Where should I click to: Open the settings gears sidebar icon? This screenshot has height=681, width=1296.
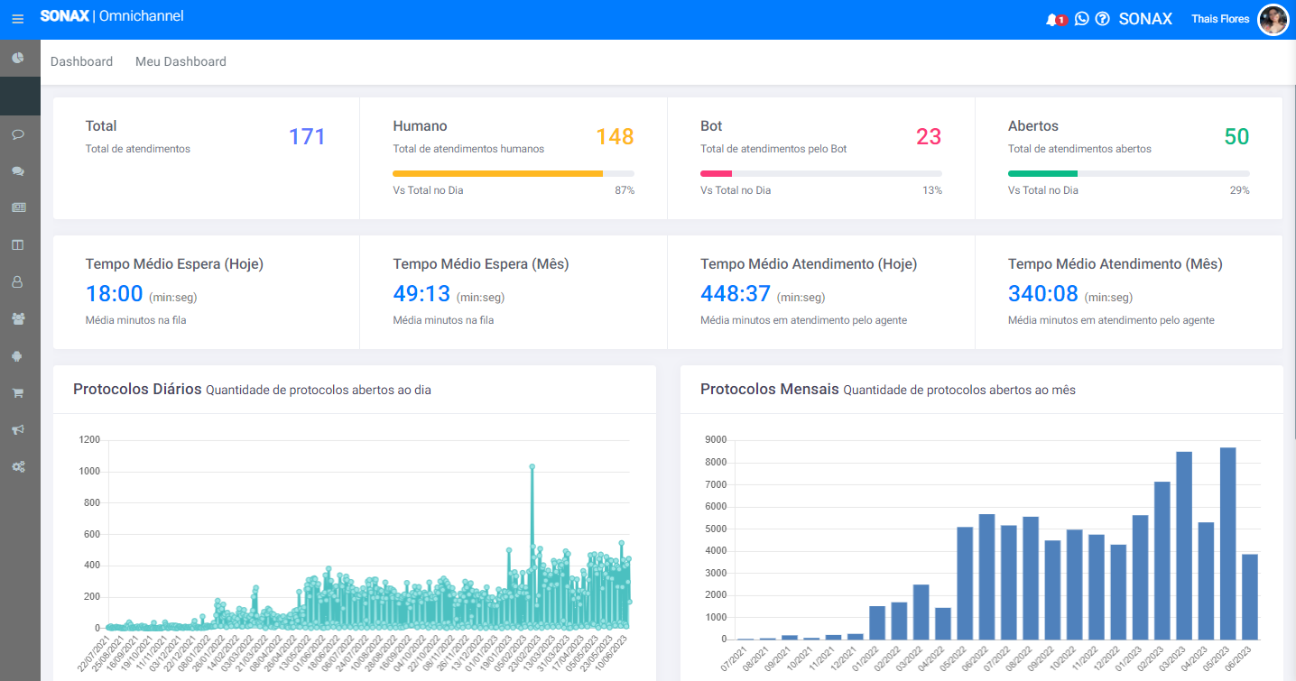(x=18, y=466)
